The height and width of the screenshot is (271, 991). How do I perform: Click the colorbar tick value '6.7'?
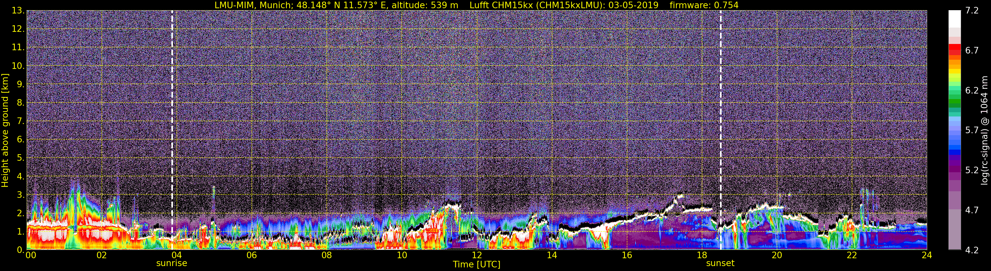[x=972, y=51]
